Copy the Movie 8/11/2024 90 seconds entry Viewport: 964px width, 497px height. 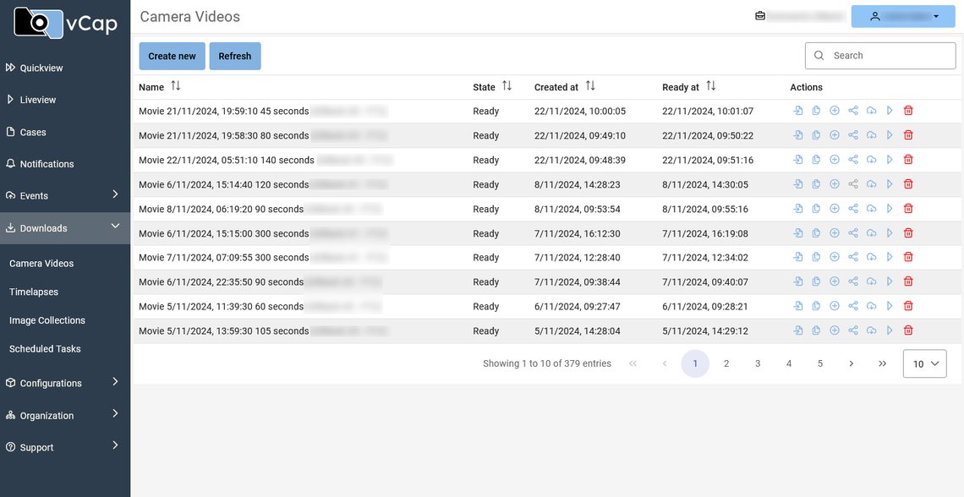(x=816, y=208)
